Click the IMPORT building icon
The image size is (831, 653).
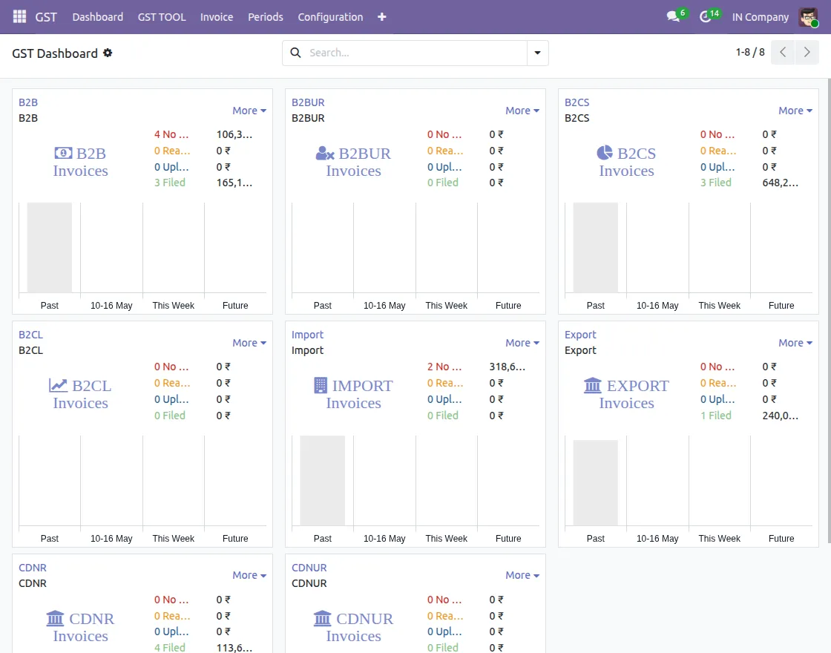320,385
